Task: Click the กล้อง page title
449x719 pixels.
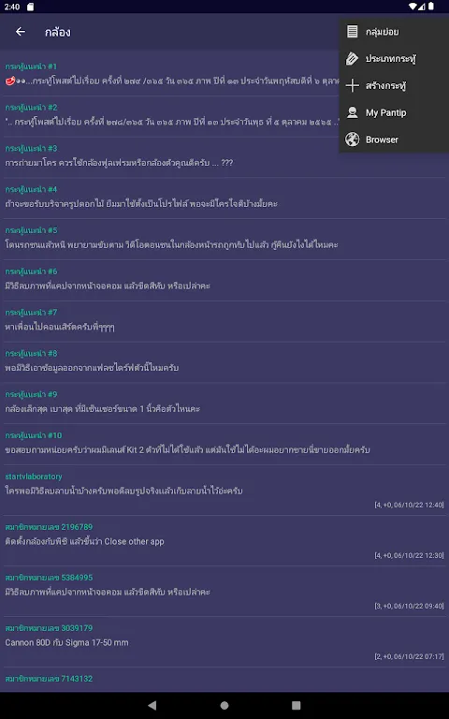Action: [58, 32]
